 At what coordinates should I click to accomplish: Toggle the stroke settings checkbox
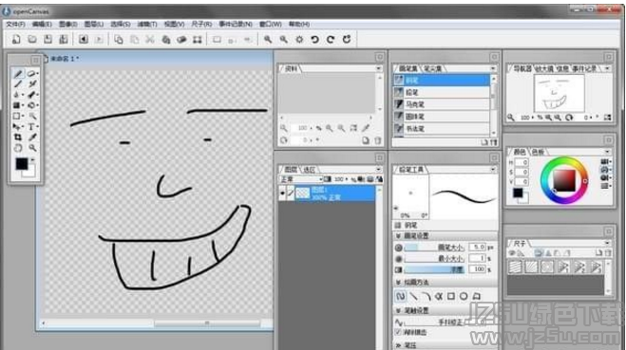[398, 332]
